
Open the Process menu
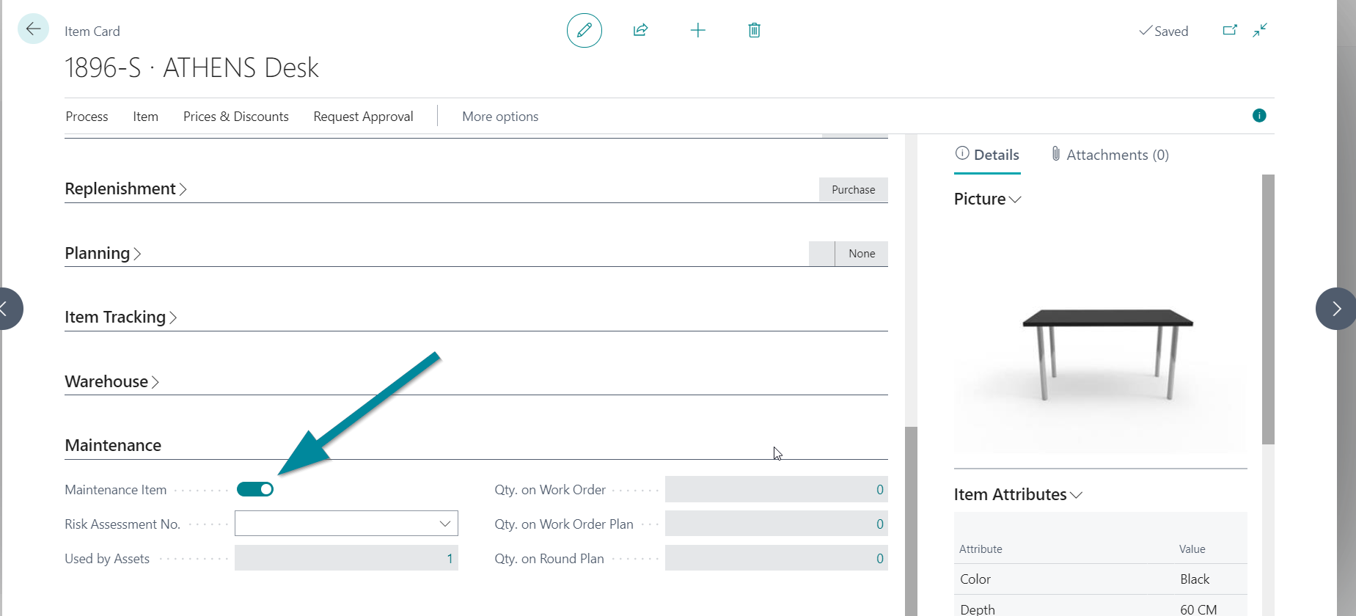click(87, 117)
